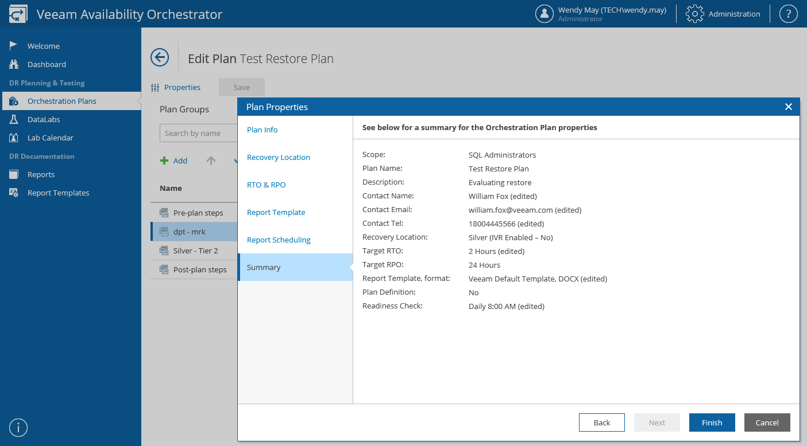This screenshot has height=446, width=807.
Task: Click the back arrow icon beside Edit Plan
Action: (x=160, y=57)
